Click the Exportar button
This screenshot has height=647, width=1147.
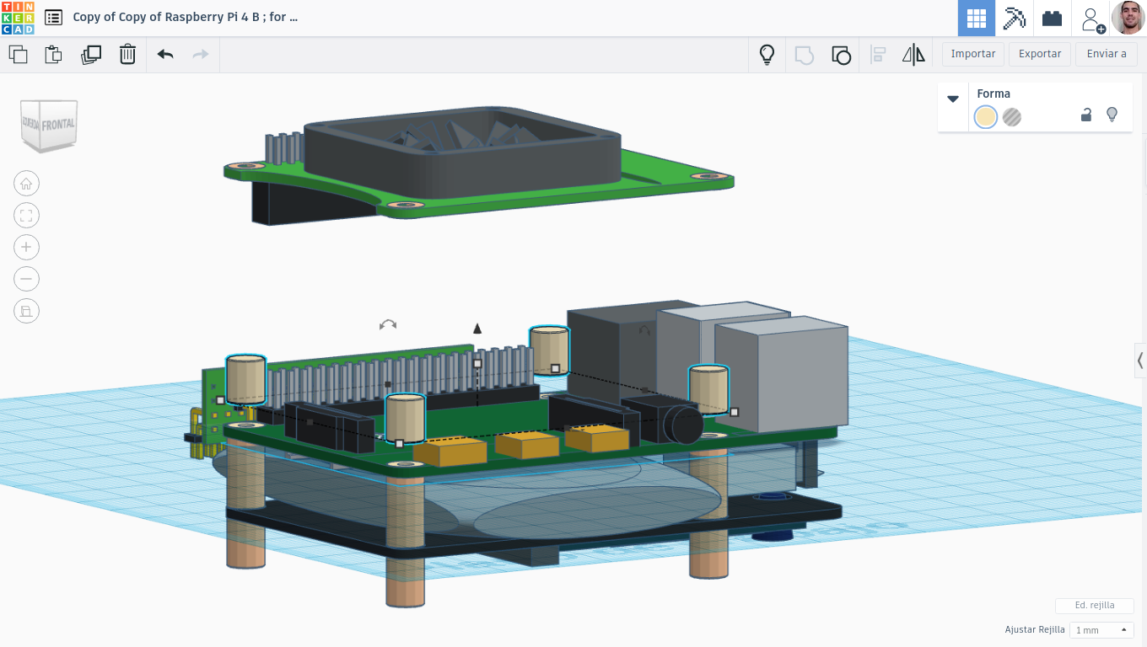coord(1040,54)
